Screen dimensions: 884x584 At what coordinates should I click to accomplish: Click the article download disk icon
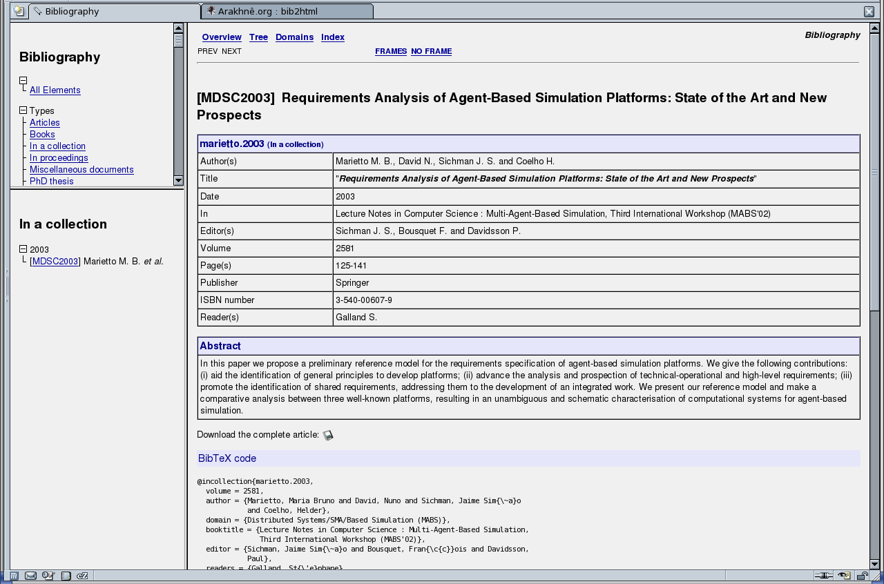[x=328, y=435]
